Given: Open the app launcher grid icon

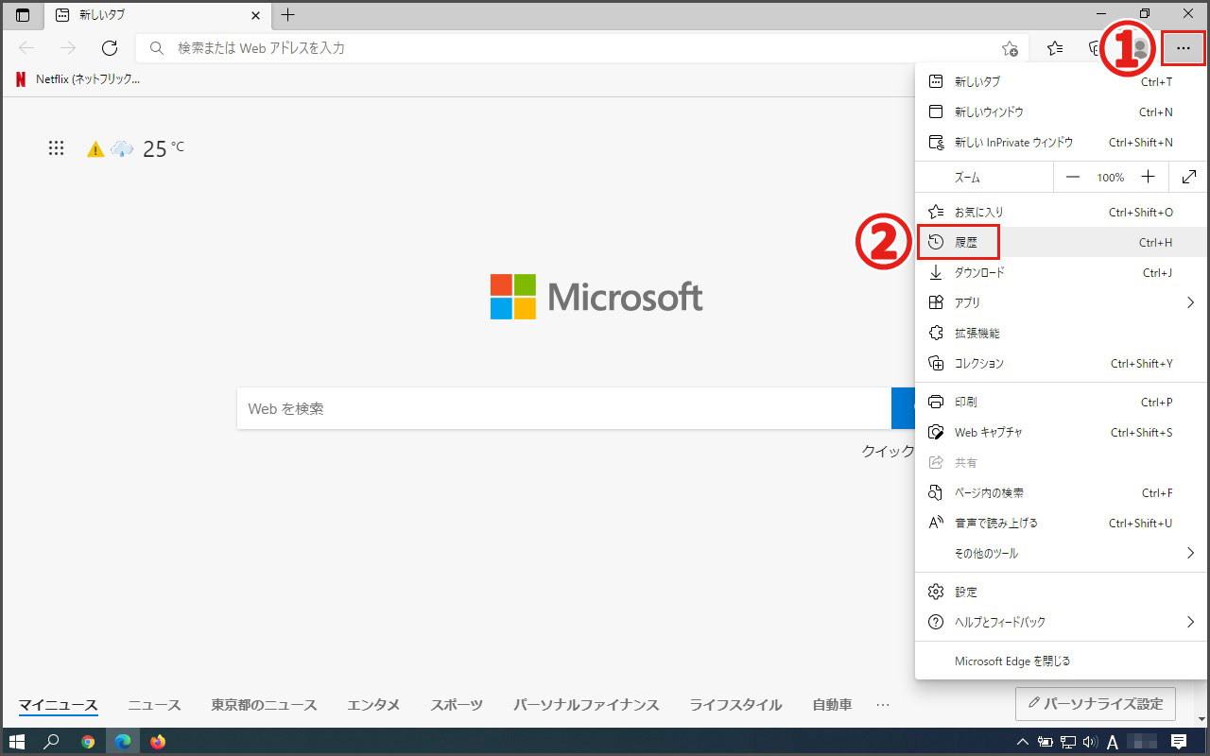Looking at the screenshot, I should (56, 148).
